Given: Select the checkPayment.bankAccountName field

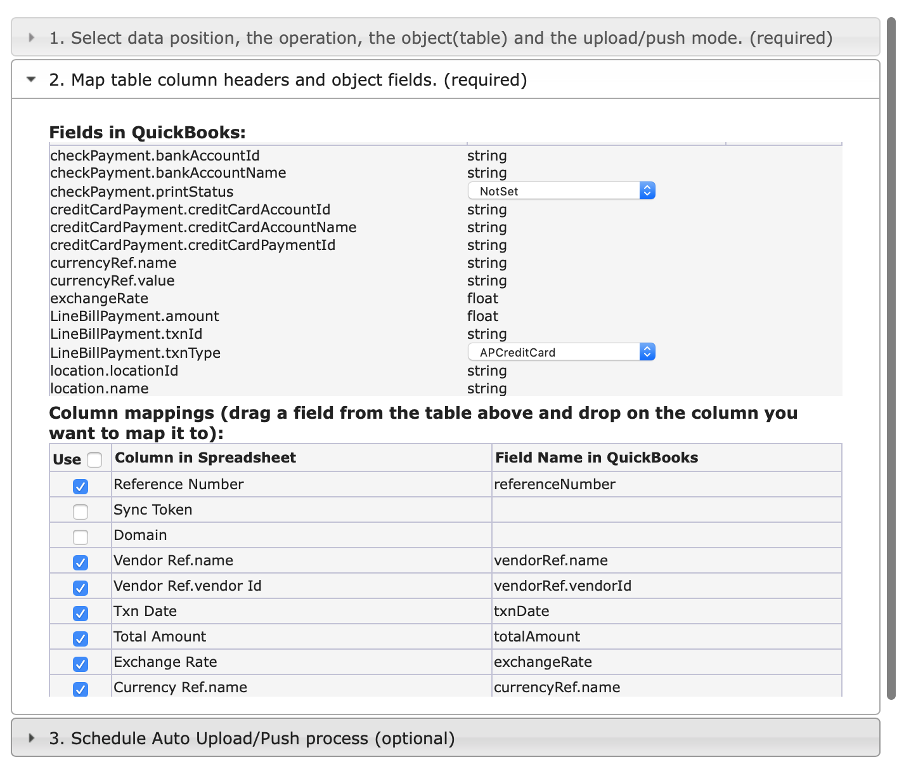Looking at the screenshot, I should [168, 173].
